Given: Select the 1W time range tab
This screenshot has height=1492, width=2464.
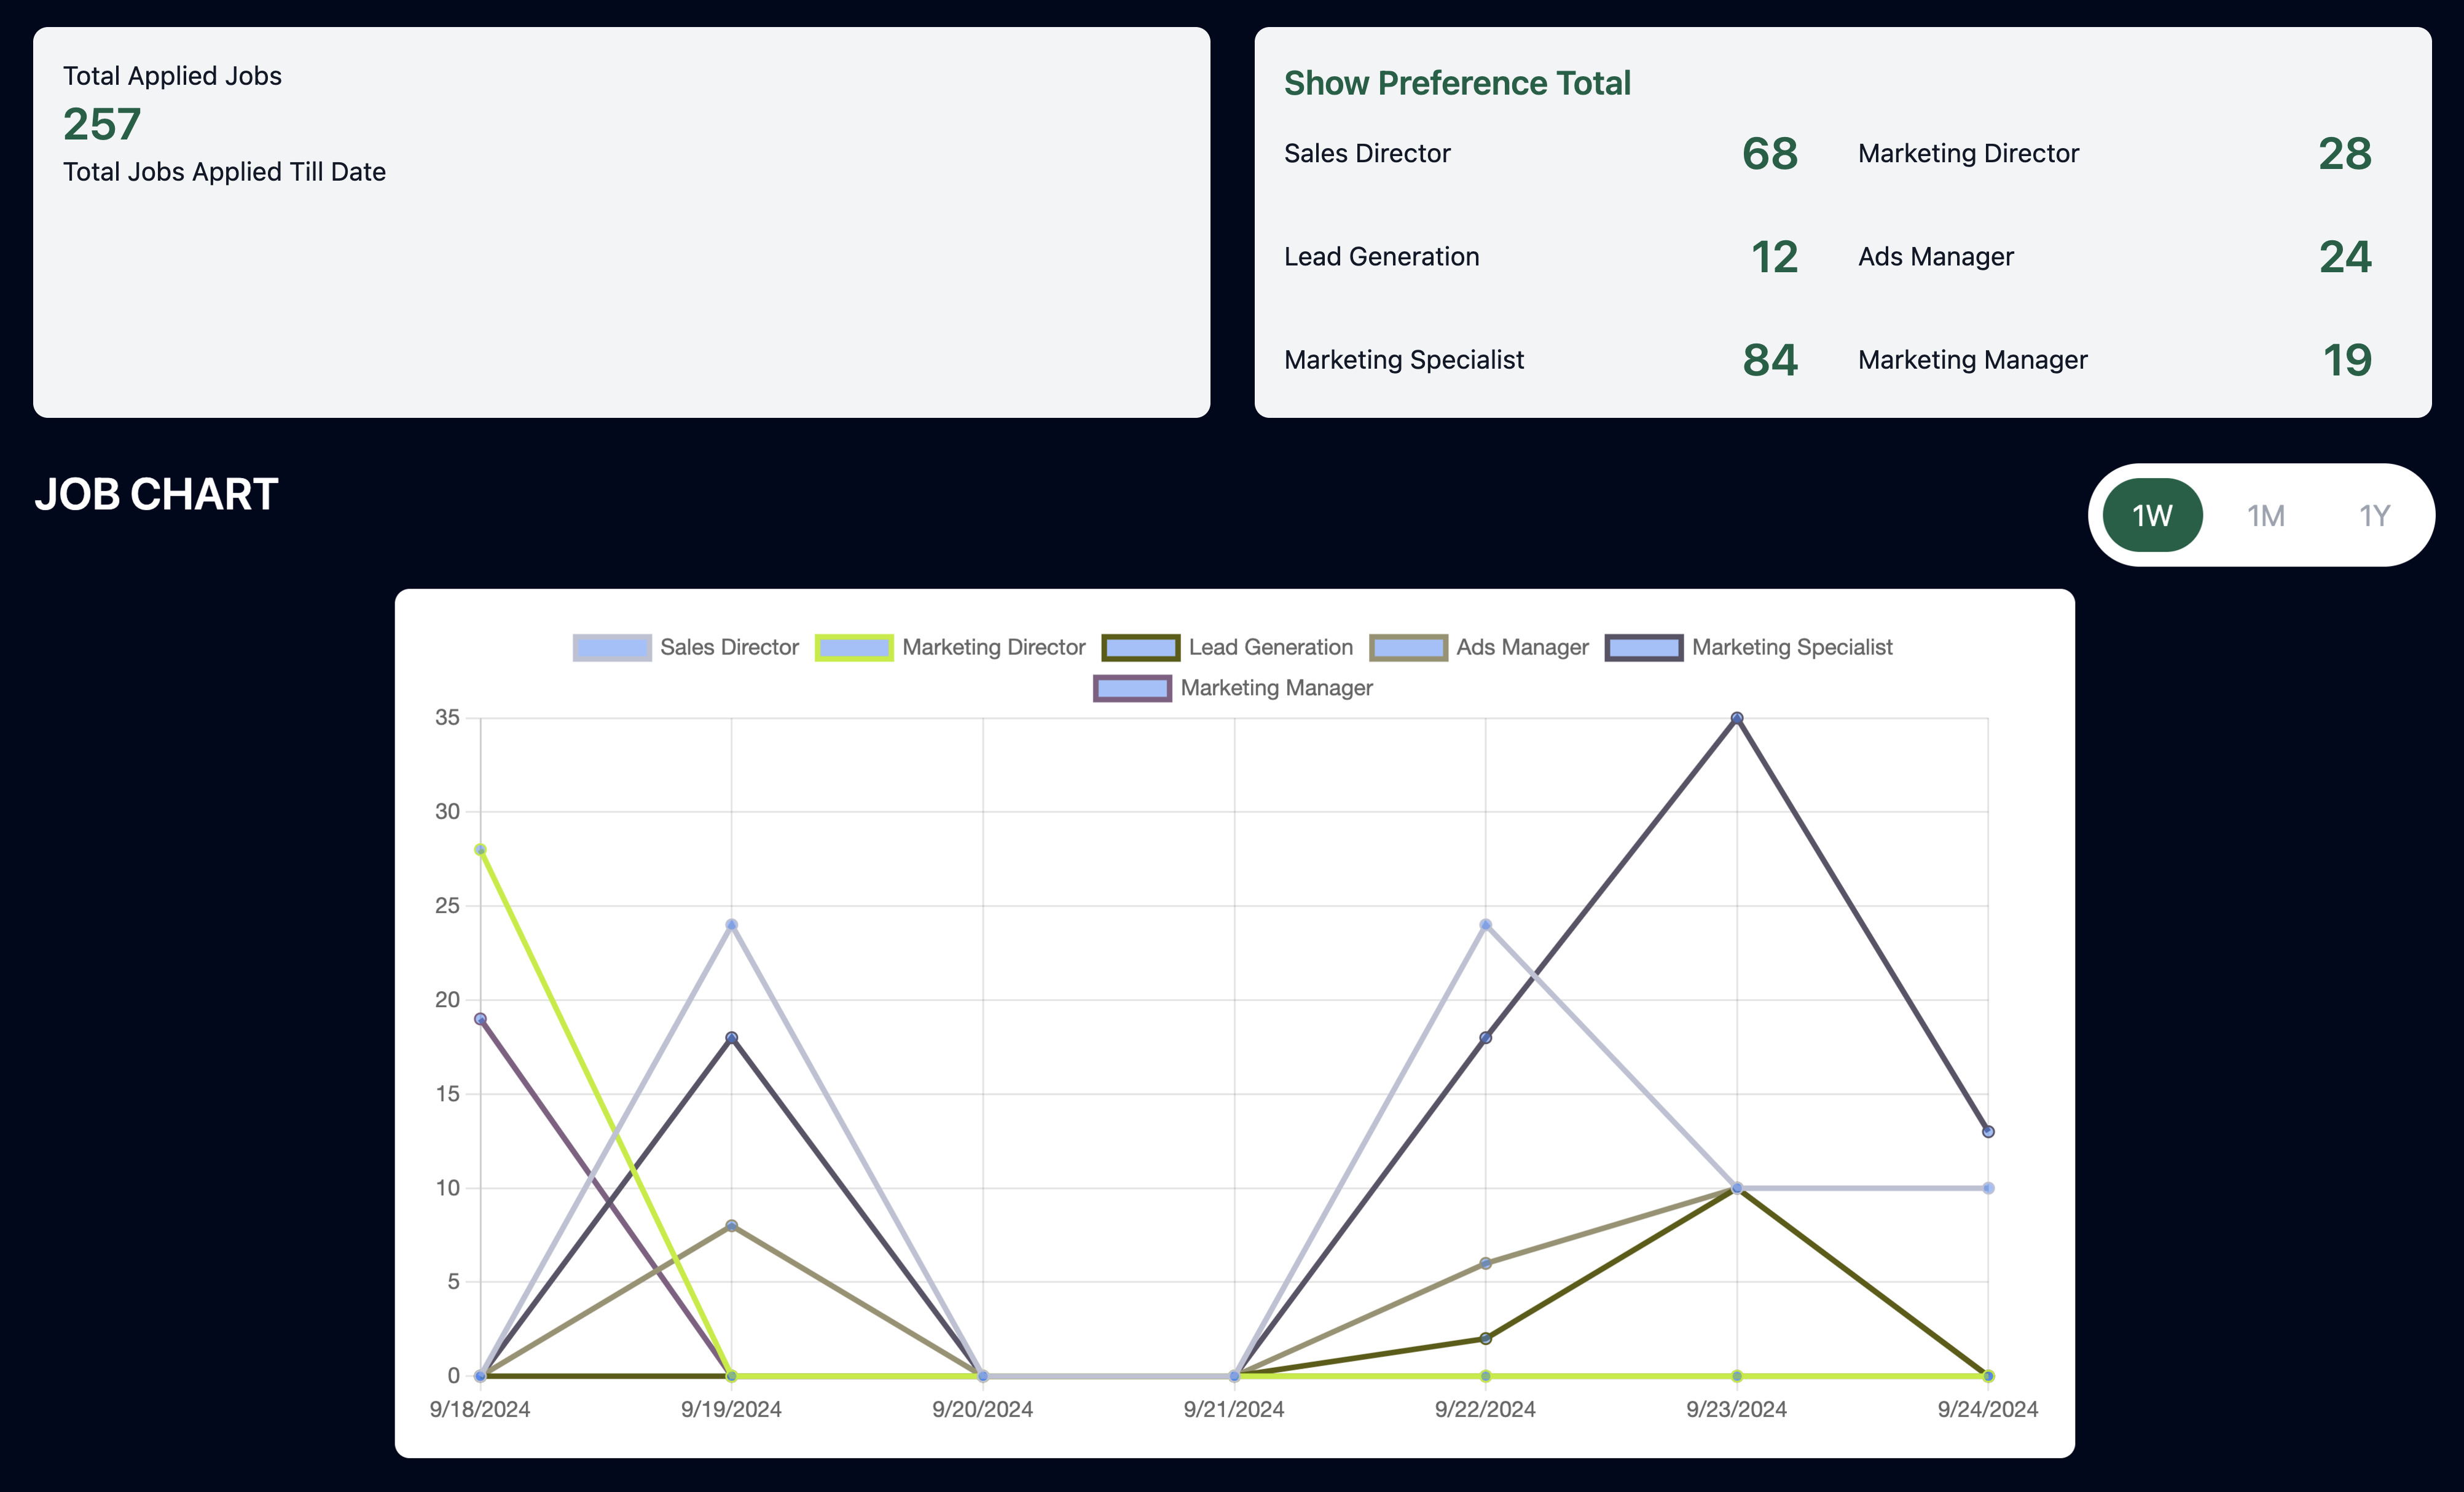Looking at the screenshot, I should coord(2152,515).
